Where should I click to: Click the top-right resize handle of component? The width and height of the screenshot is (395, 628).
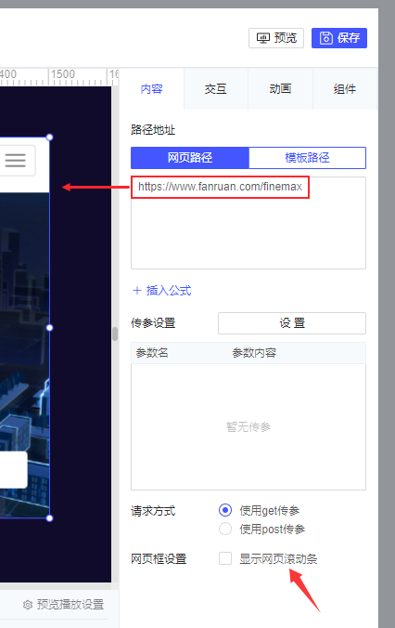click(x=49, y=137)
